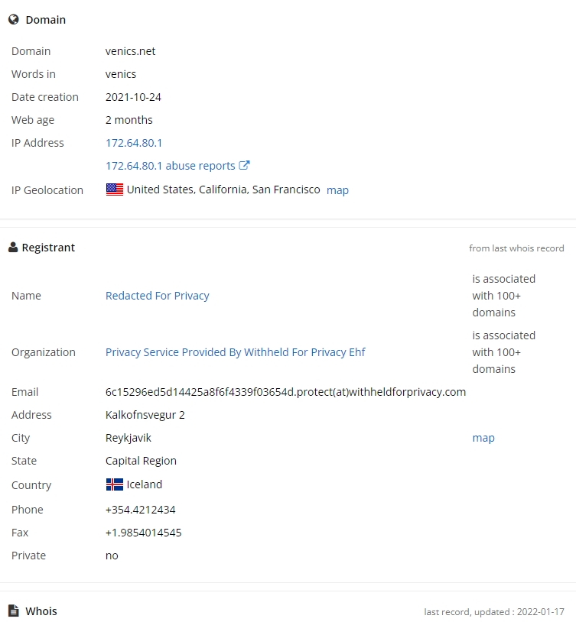Click the venics.net domain value
576x622 pixels.
click(x=130, y=51)
